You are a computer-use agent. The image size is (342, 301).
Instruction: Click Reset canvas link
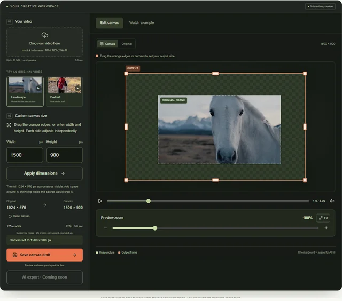pos(19,216)
